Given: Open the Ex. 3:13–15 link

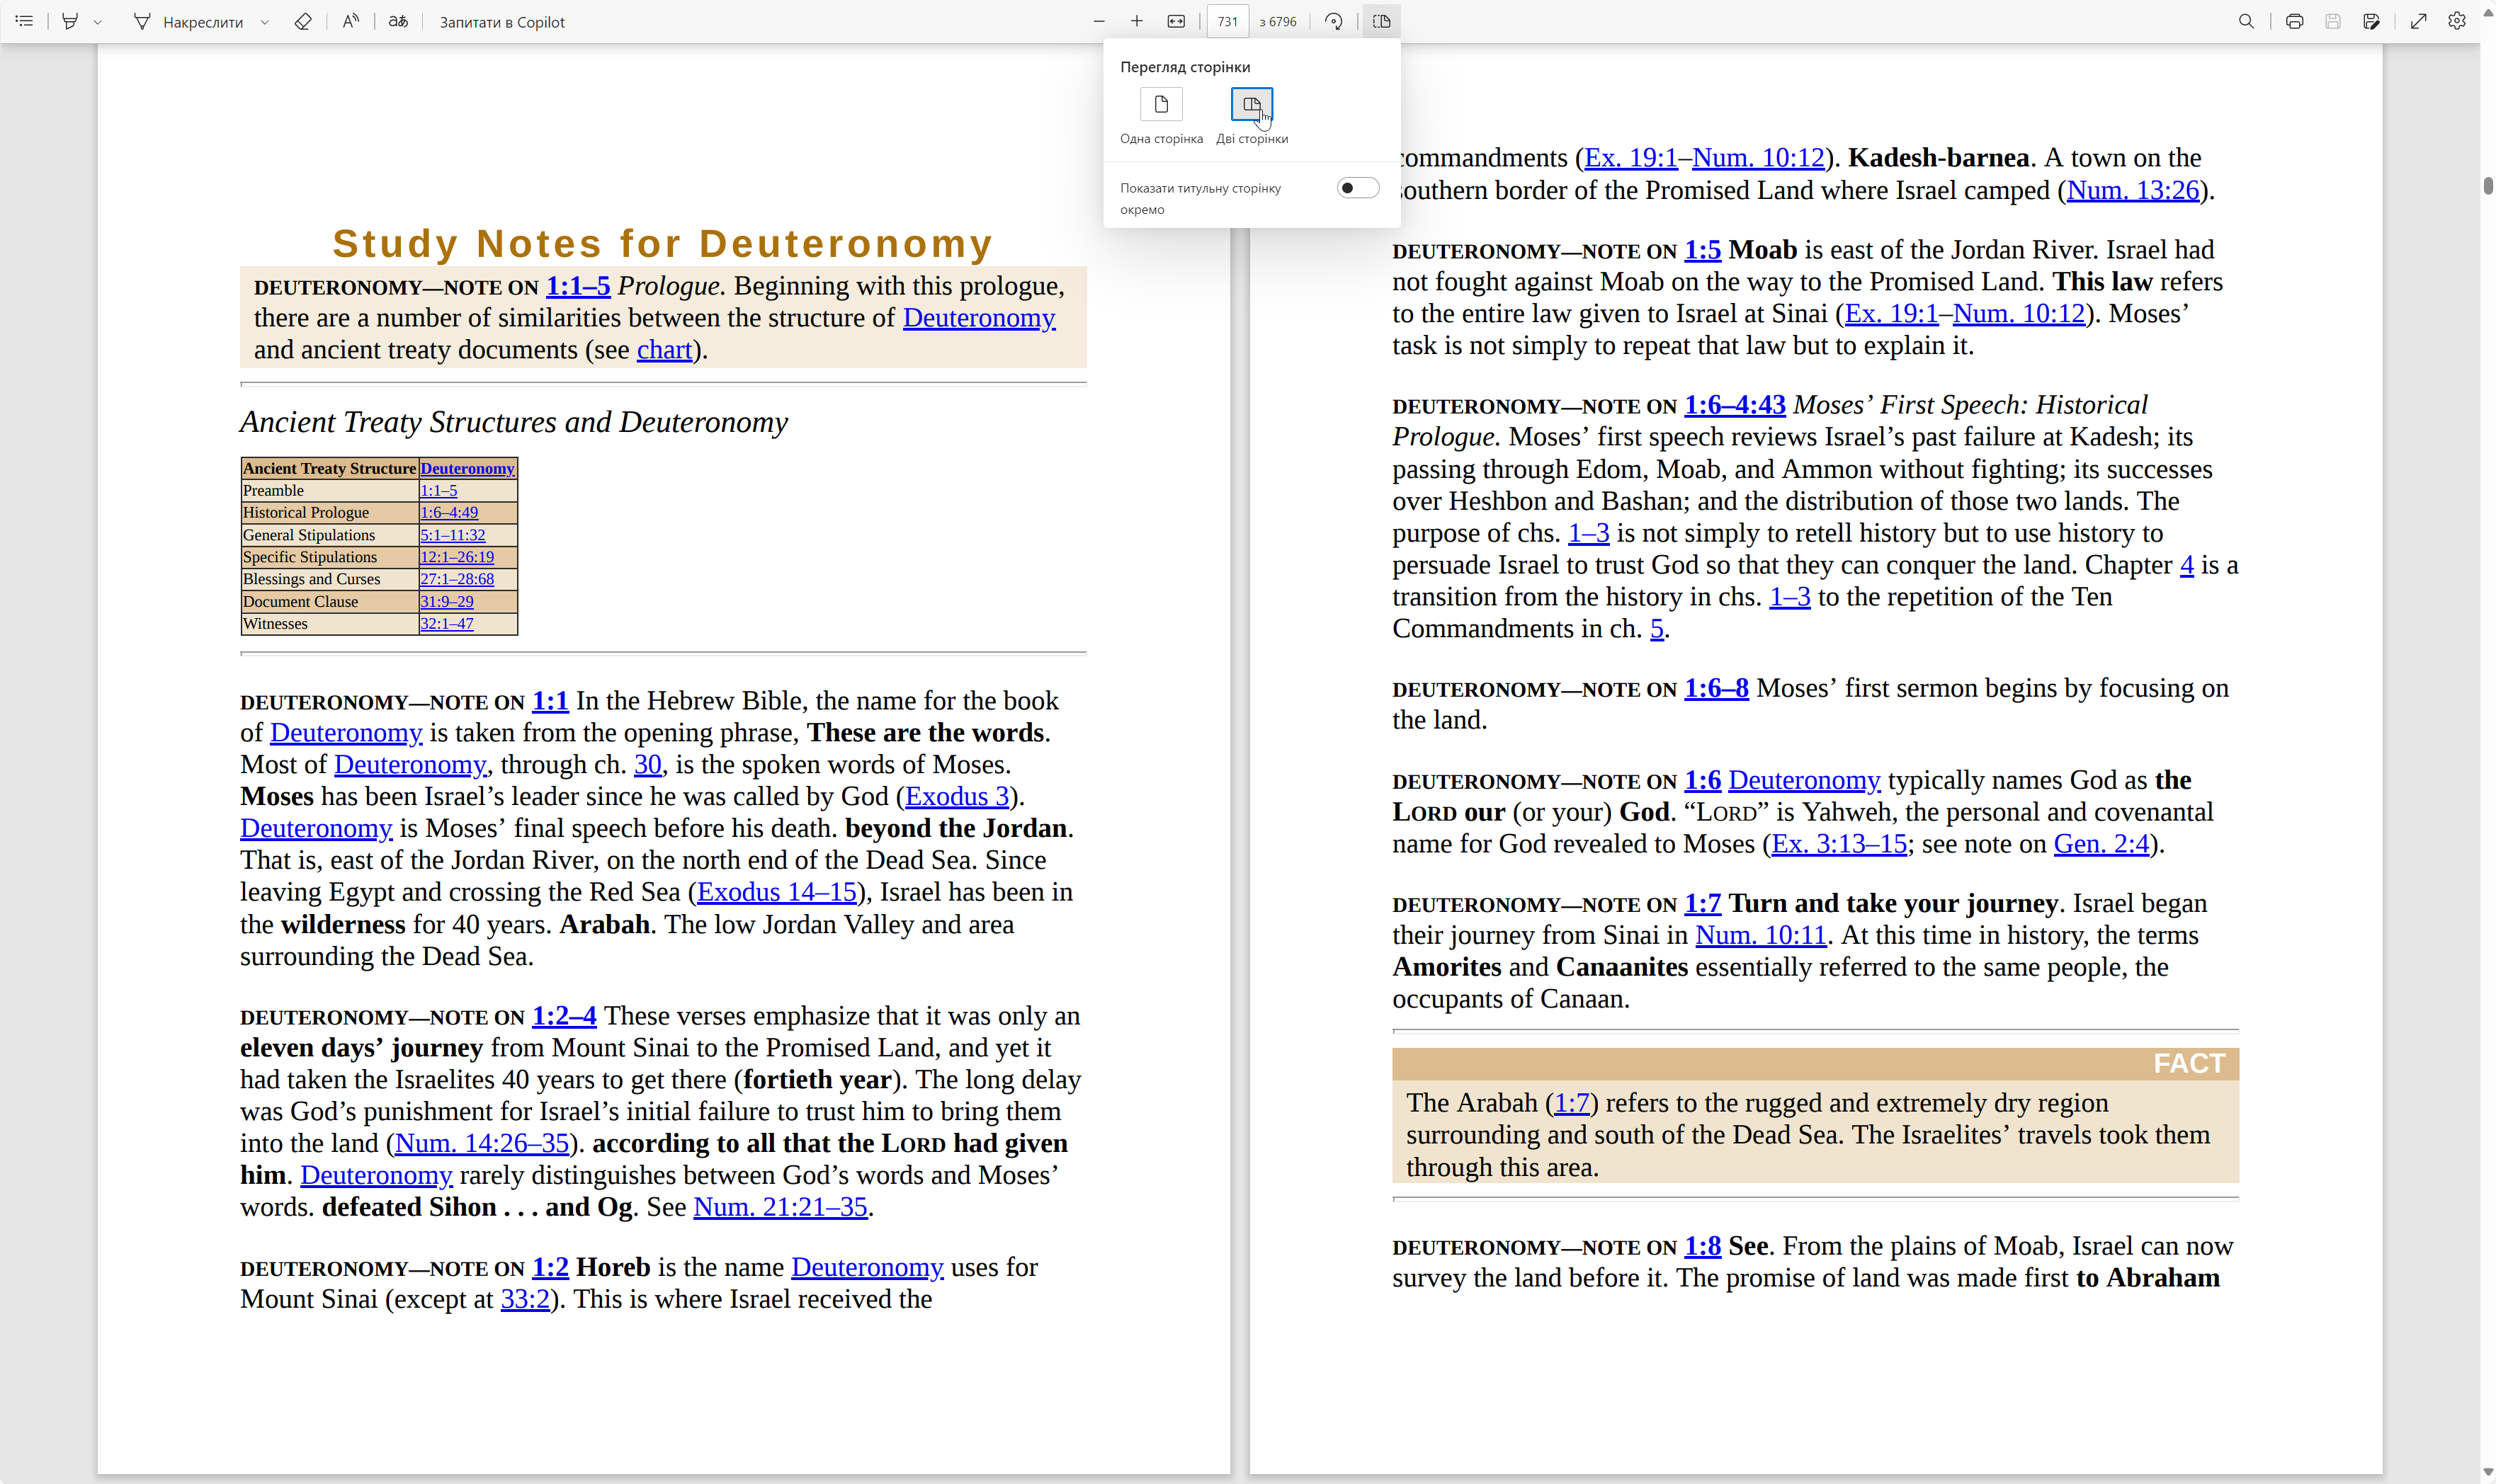Looking at the screenshot, I should click(x=1839, y=844).
